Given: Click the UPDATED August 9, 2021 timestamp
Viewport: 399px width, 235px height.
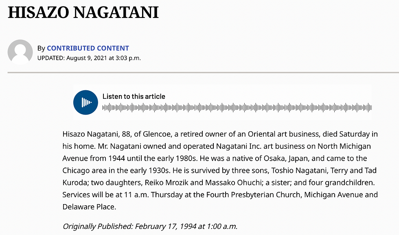Looking at the screenshot, I should click(x=89, y=58).
